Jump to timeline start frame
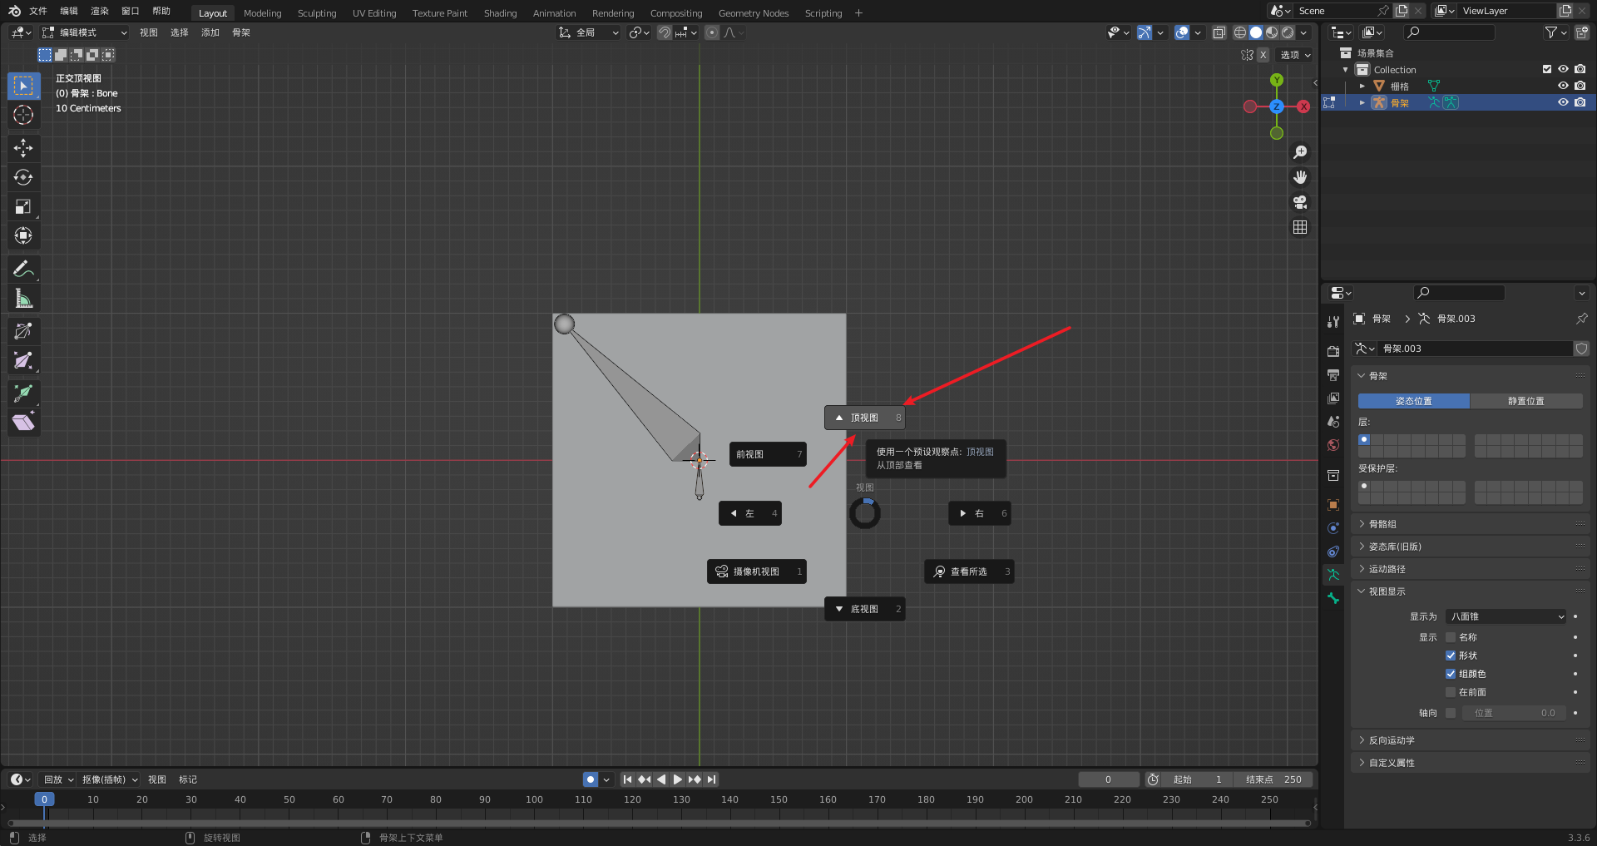1597x846 pixels. tap(627, 779)
